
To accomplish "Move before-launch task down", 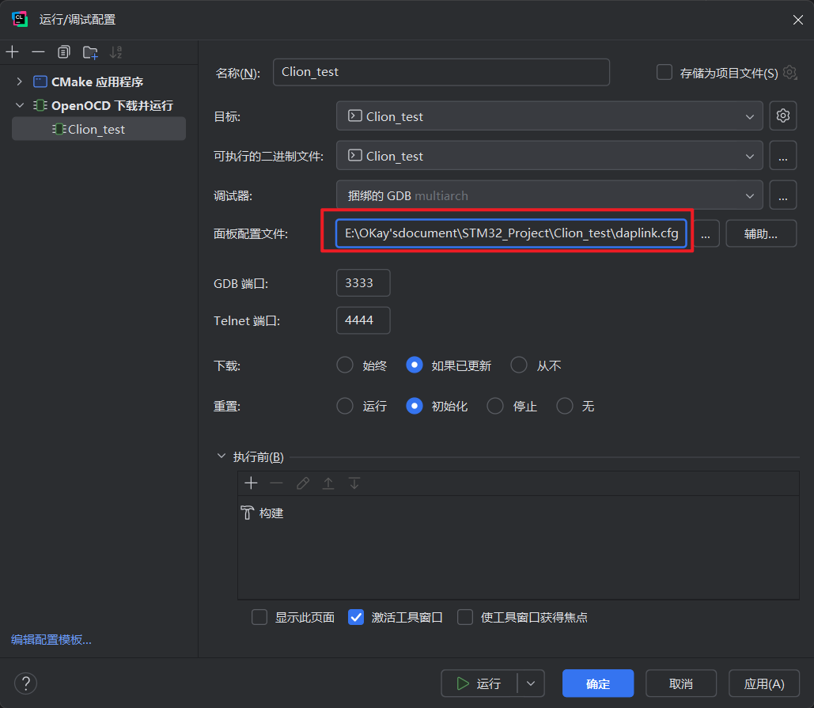I will click(354, 483).
